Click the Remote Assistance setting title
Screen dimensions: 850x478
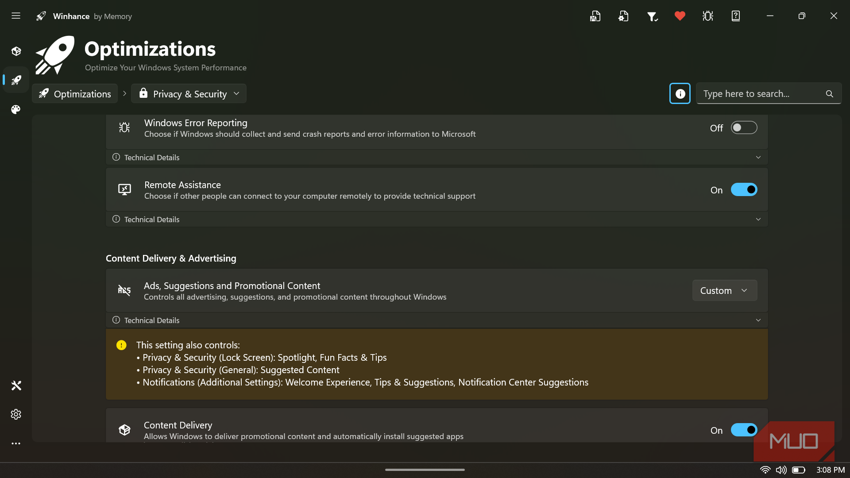[182, 185]
